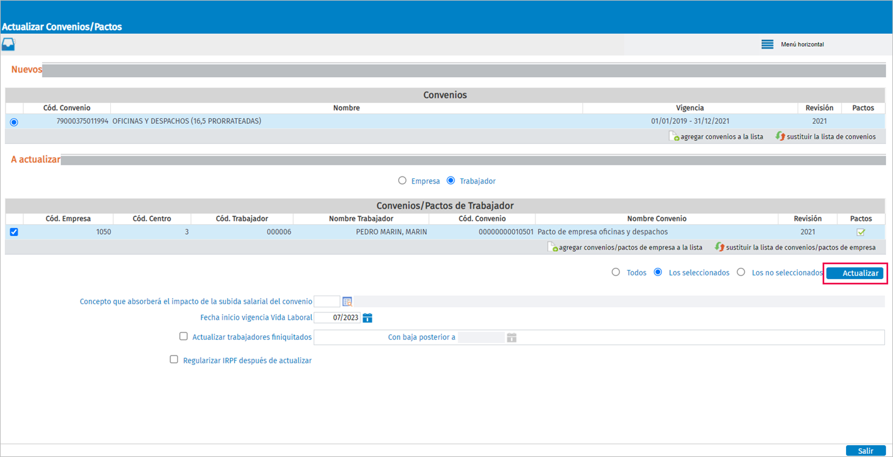
Task: Click the Actualizar button
Action: (x=855, y=273)
